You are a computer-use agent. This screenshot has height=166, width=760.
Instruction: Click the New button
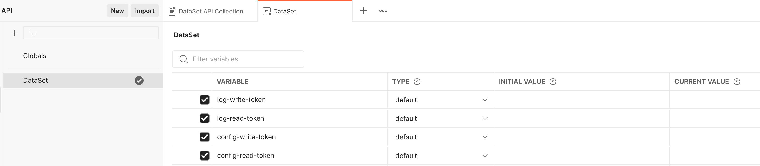pos(117,11)
